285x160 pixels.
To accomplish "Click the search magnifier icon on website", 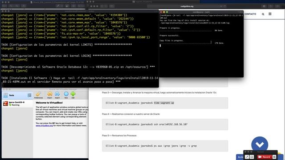I will tap(263, 14).
